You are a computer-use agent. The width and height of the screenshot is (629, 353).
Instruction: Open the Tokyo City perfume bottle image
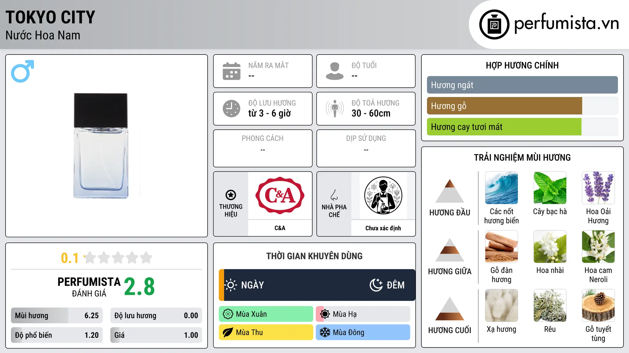click(101, 146)
